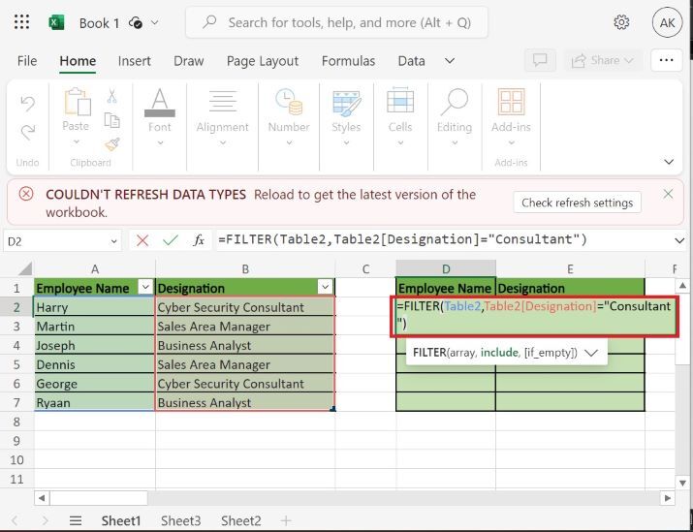The height and width of the screenshot is (532, 693).
Task: Open the Alignment group icon
Action: pos(222,101)
